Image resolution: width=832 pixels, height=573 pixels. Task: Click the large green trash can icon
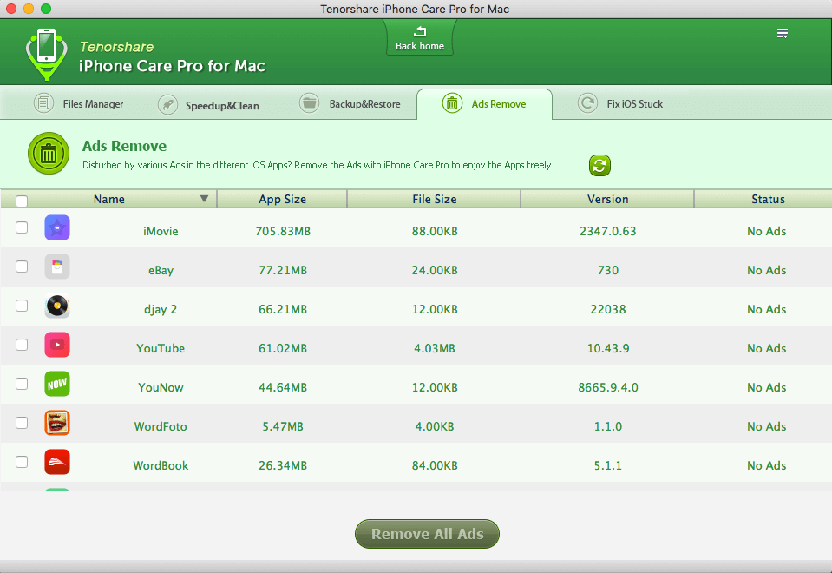tap(49, 154)
